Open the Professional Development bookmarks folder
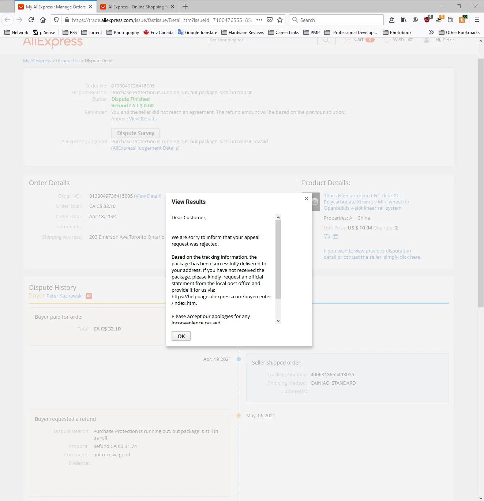 coord(350,32)
